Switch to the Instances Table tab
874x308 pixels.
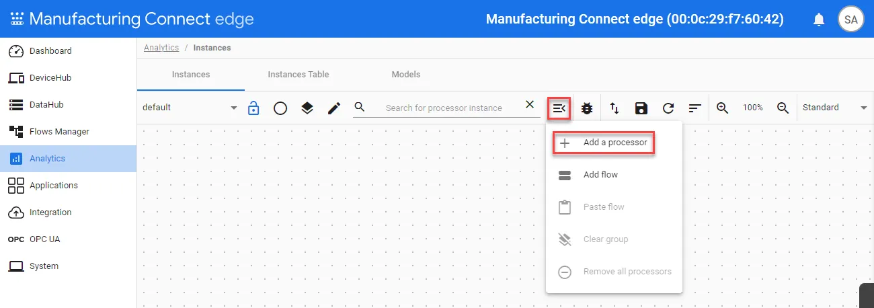pyautogui.click(x=299, y=75)
